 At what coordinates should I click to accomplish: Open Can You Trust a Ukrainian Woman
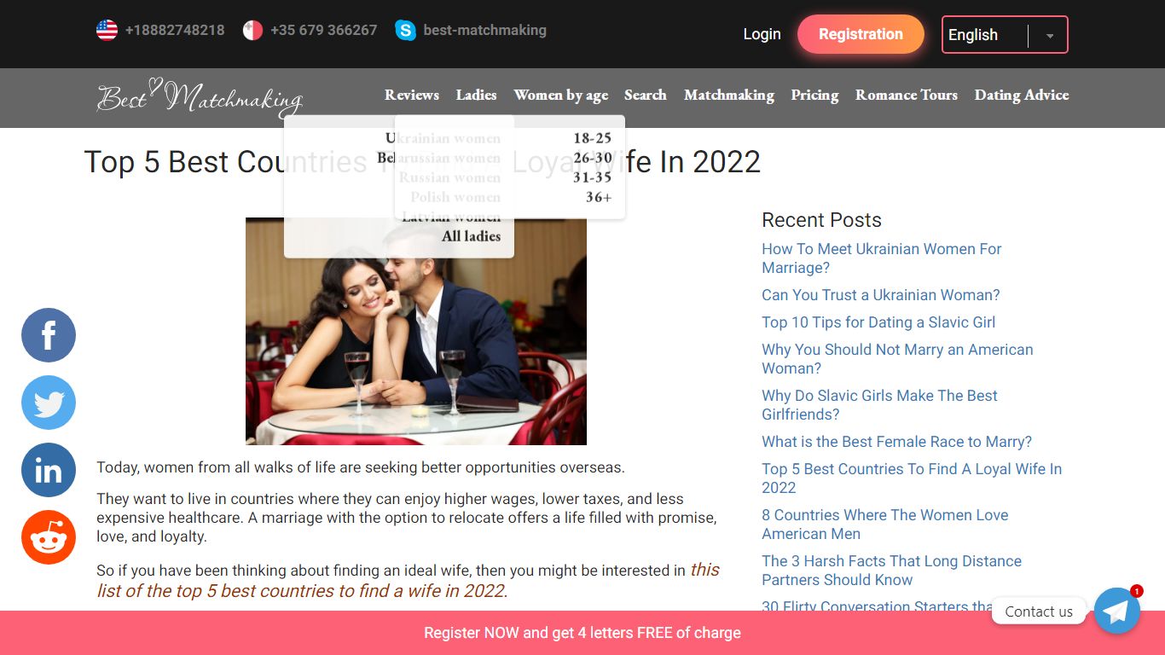(880, 295)
